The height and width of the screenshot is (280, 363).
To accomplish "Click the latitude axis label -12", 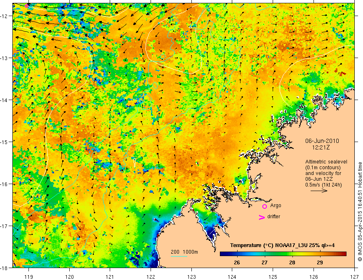I will point(5,16).
